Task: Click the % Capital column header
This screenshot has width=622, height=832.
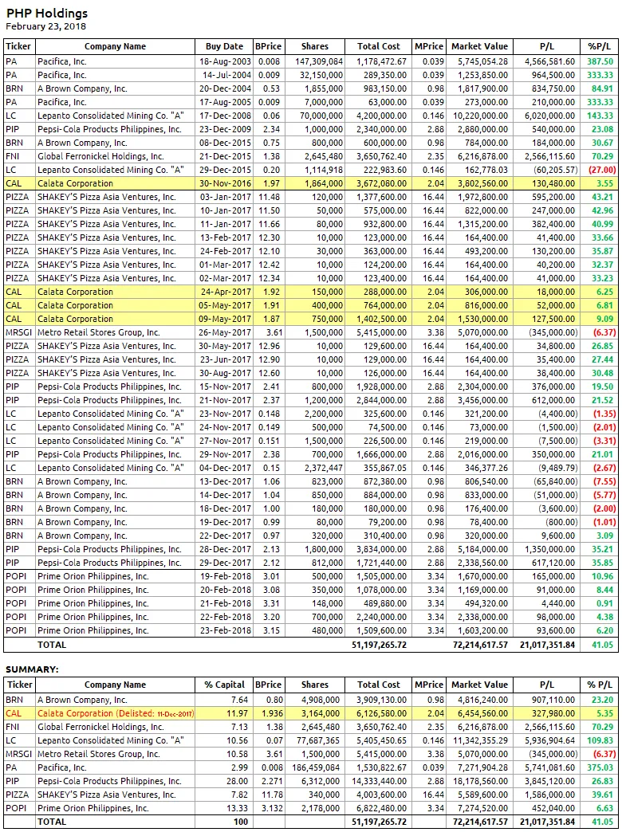Action: (224, 685)
